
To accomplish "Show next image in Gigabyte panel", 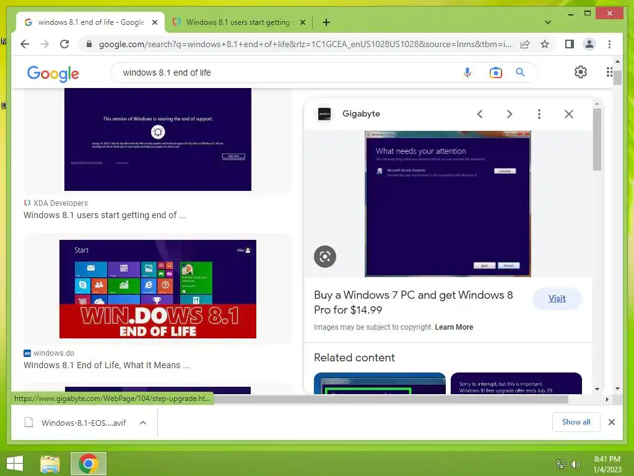I will (510, 114).
